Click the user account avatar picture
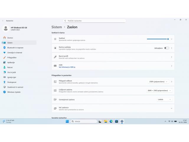This screenshot has width=189, height=142. tap(6, 28)
